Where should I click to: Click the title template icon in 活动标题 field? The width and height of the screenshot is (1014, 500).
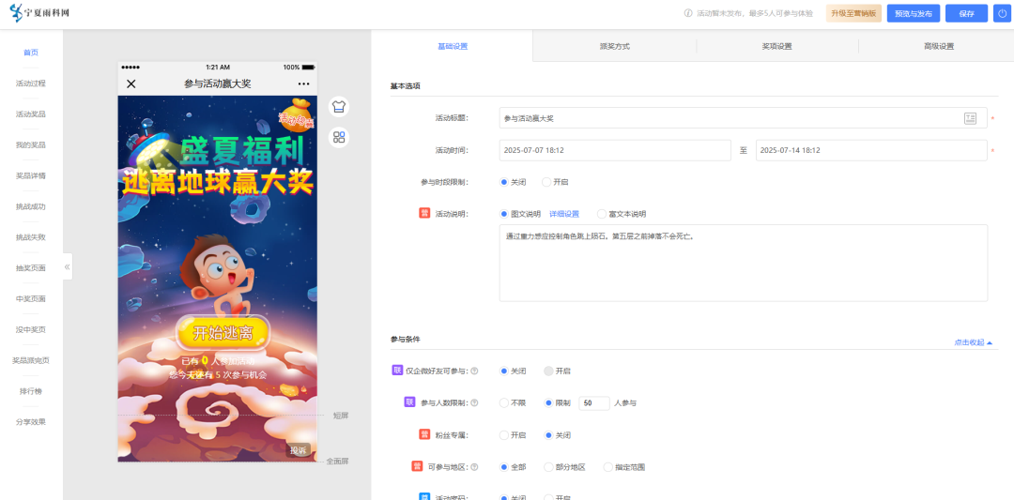pos(970,118)
